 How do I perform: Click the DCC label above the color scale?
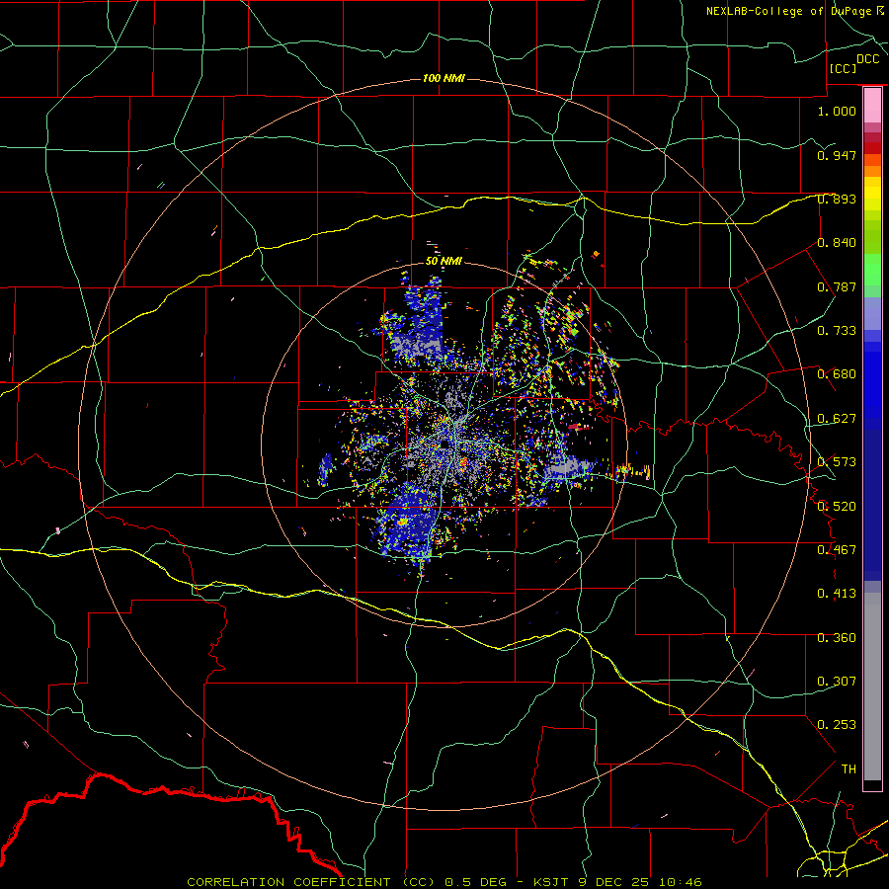coord(867,59)
